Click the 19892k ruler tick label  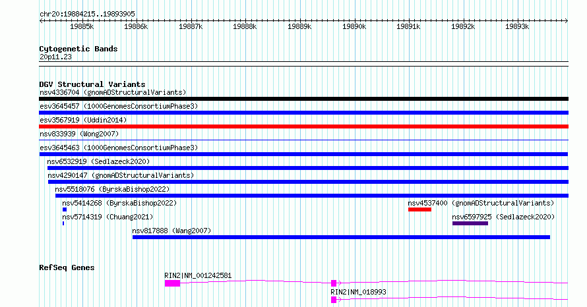pos(463,26)
